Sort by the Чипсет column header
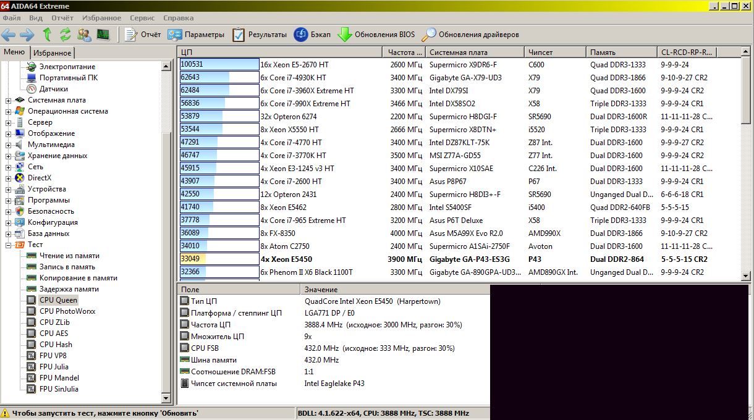The image size is (754, 420). click(x=556, y=52)
